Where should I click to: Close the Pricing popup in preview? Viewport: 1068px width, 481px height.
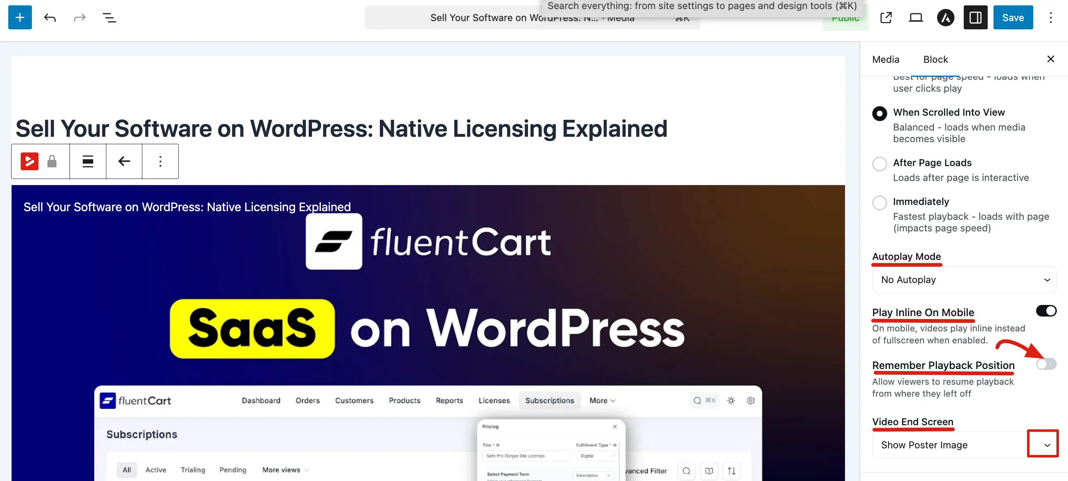coord(615,426)
